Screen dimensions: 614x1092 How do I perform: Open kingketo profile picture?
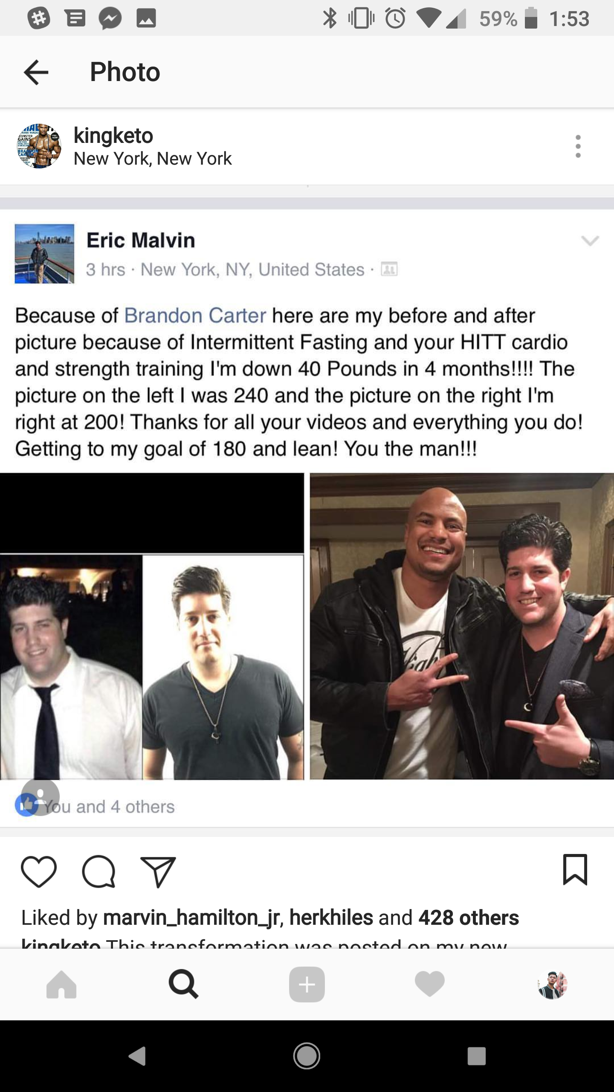[39, 146]
